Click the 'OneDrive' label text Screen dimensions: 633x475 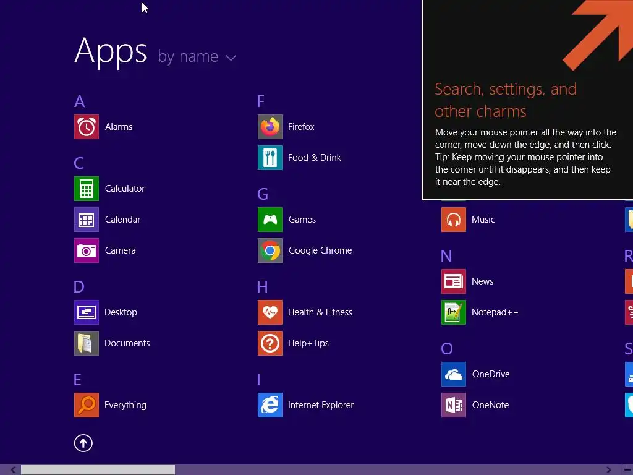tap(491, 374)
